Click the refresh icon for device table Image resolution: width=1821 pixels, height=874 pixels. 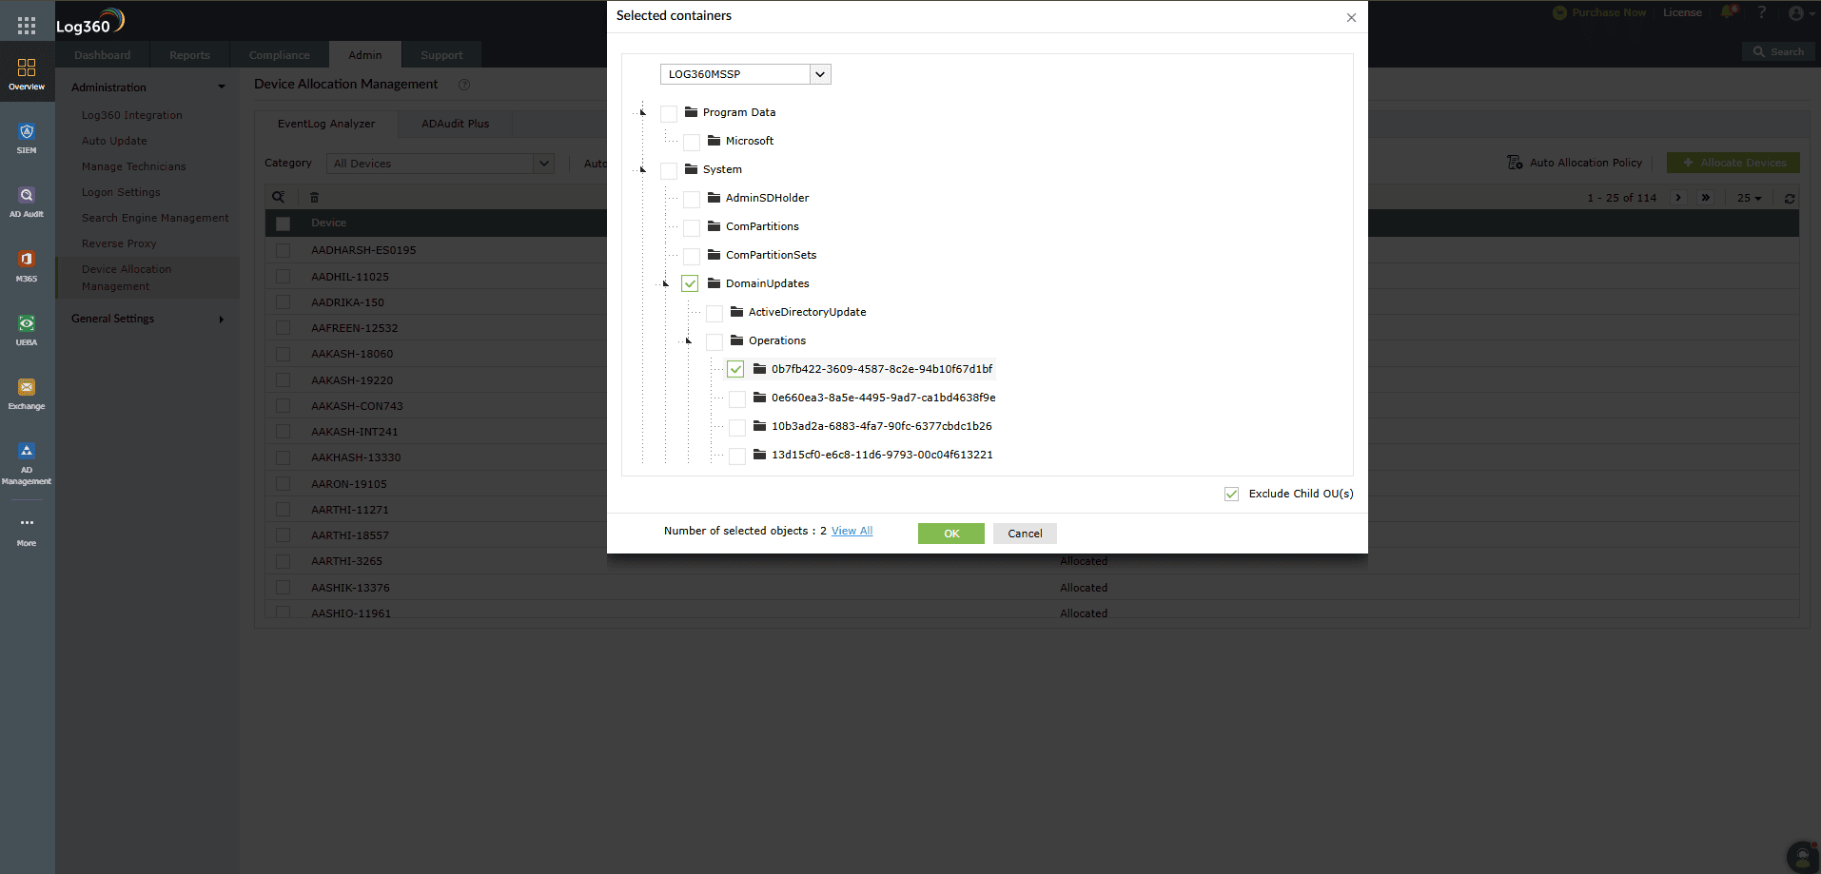pyautogui.click(x=1790, y=198)
